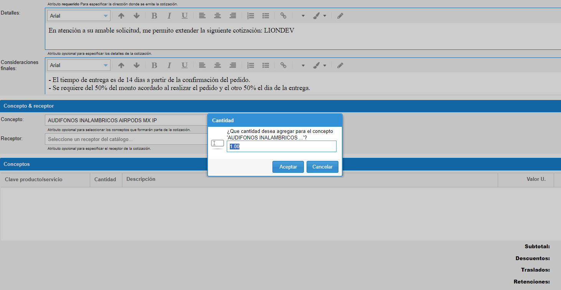Screen dimensions: 561x290
Task: Open brush color picker in Detalles toolbar
Action: [x=319, y=16]
